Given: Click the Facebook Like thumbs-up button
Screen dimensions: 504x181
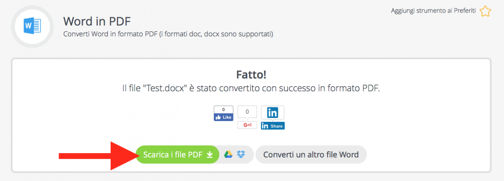Looking at the screenshot, I should [x=223, y=117].
